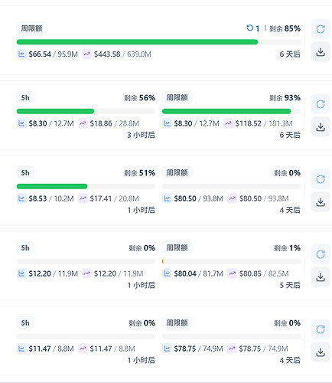The image size is (332, 383).
Task: Refresh the row showing 56% remaining
Action: 321,104
